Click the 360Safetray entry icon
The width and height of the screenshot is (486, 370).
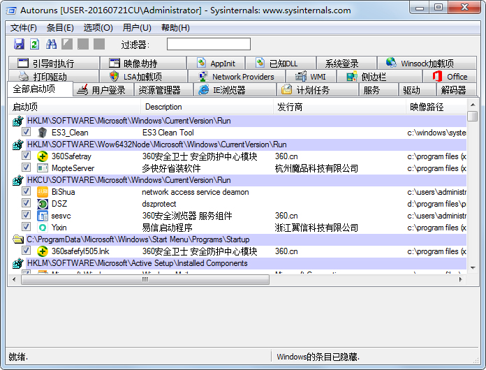point(42,156)
